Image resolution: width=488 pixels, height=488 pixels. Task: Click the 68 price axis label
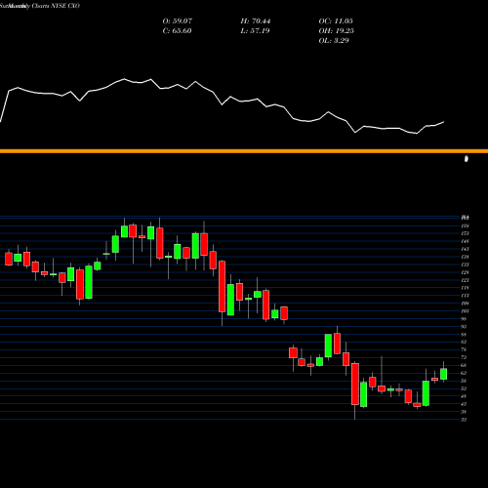tap(464, 365)
